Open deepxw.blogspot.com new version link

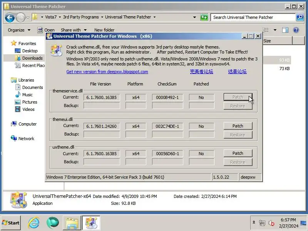click(107, 72)
